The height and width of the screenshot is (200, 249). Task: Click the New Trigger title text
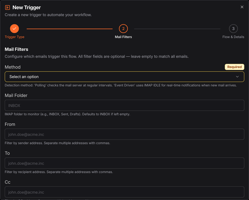[x=26, y=7]
